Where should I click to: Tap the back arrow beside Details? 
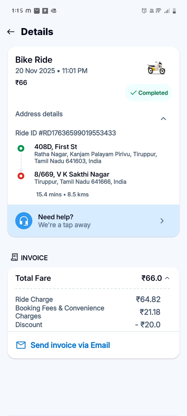[11, 32]
